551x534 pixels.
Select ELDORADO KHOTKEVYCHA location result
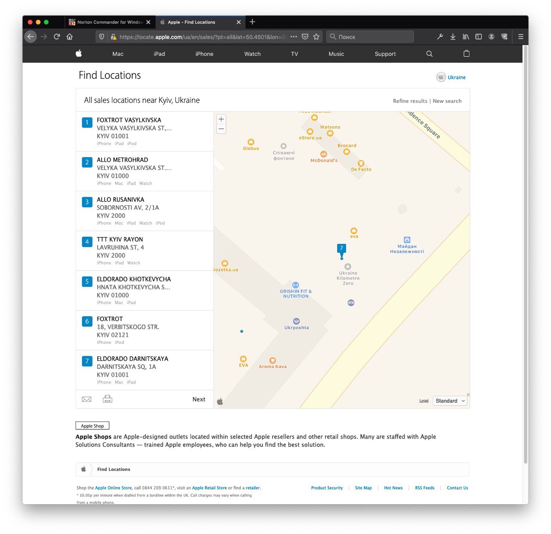[x=145, y=290]
